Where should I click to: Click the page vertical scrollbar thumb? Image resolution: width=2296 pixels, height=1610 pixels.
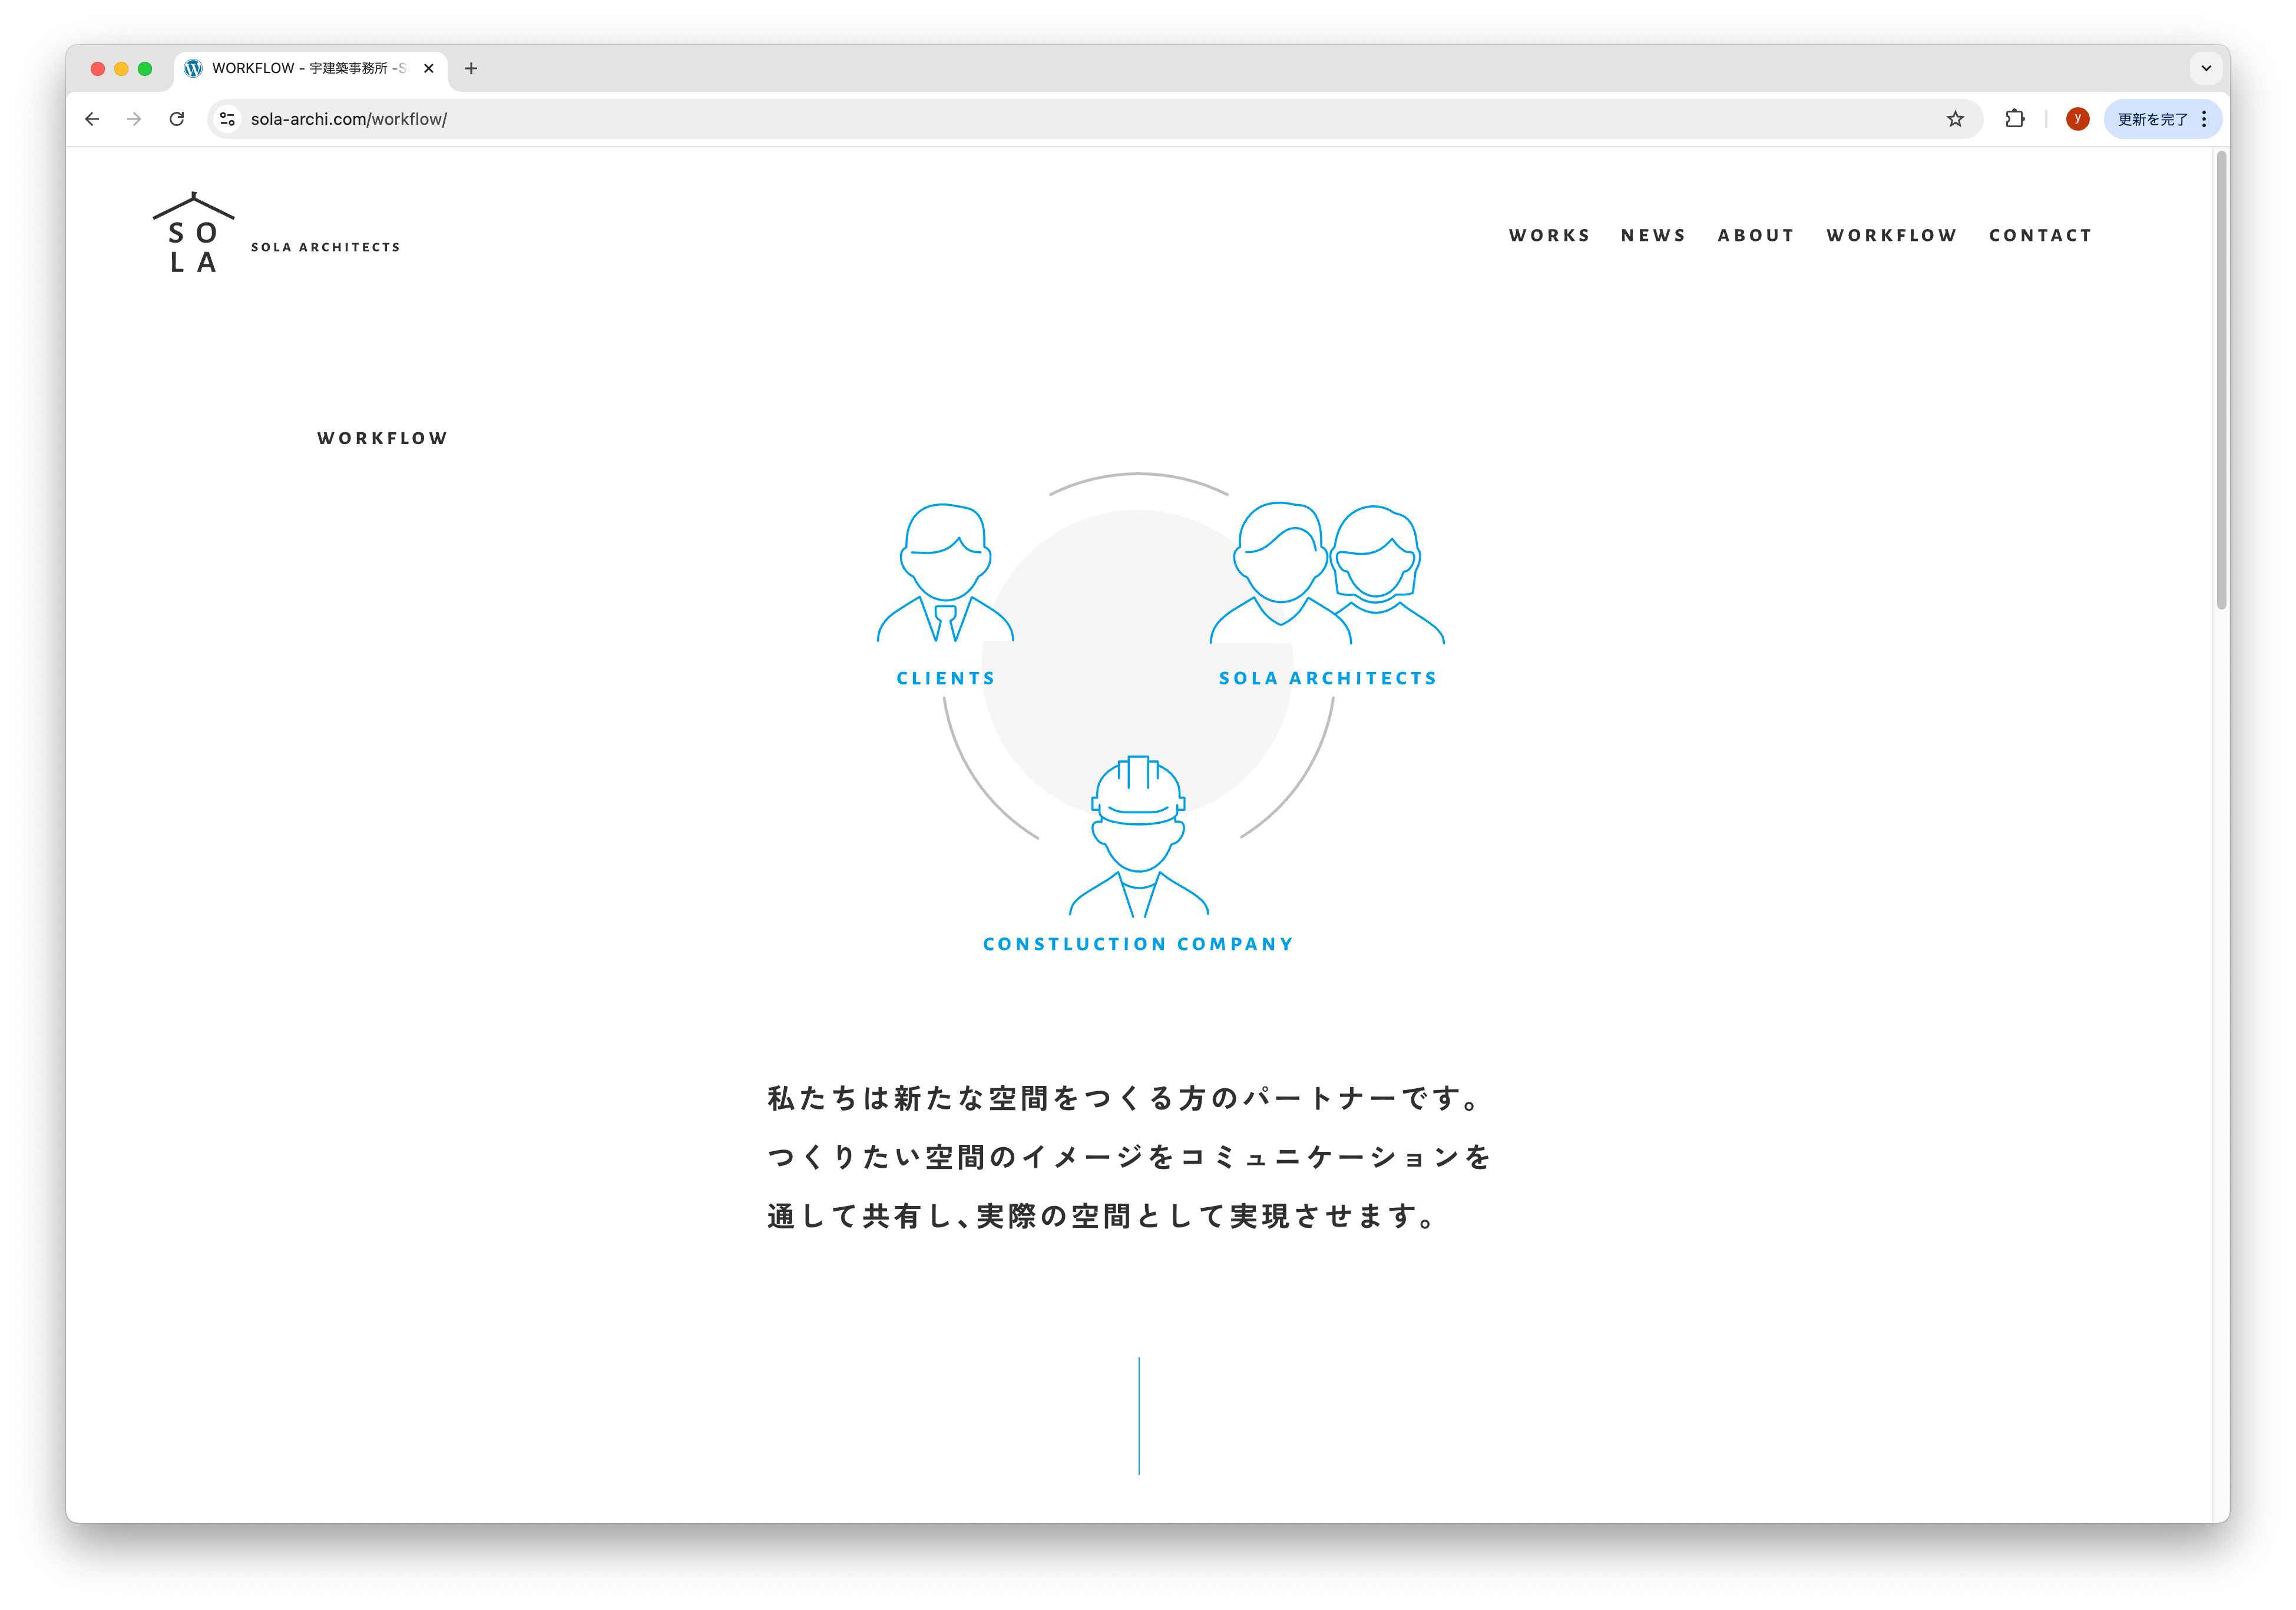tap(2221, 380)
